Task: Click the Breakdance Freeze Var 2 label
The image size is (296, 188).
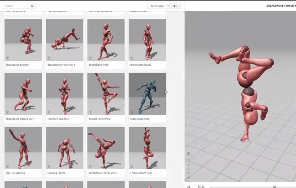Action: coord(103,173)
